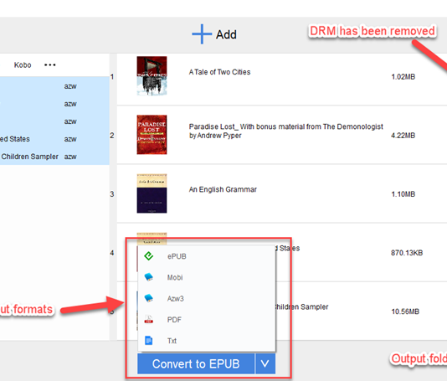
Task: Switch to the Kobo tab
Action: tap(23, 65)
